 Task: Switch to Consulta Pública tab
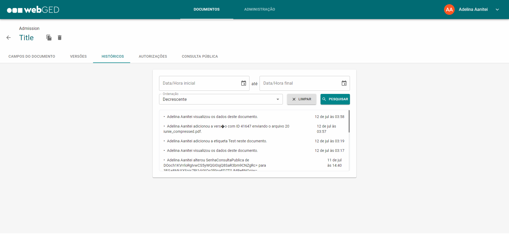point(200,56)
